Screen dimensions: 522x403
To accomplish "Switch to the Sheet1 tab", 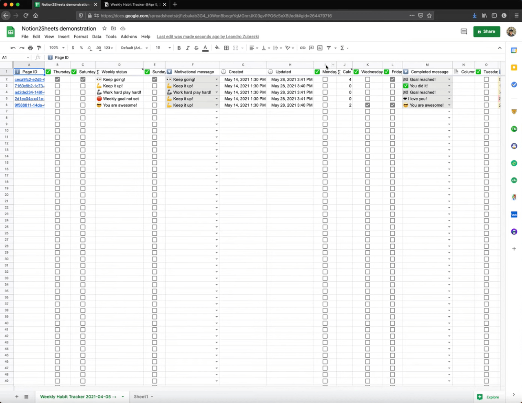I will 141,396.
